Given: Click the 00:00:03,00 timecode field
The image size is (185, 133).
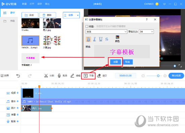Looking at the screenshot, I should [x=125, y=76].
